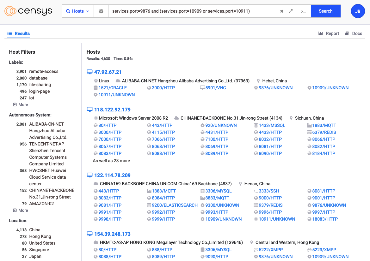Expand More under Autonomous System filters

coord(21,210)
